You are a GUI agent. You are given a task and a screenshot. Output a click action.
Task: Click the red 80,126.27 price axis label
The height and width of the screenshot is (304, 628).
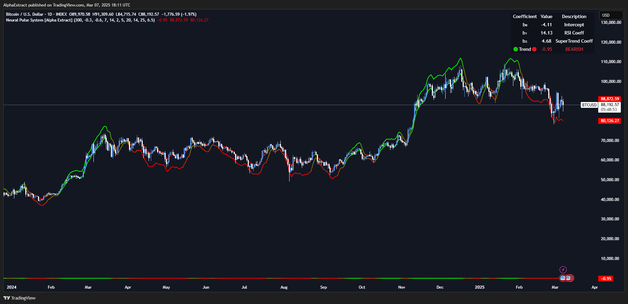click(610, 121)
